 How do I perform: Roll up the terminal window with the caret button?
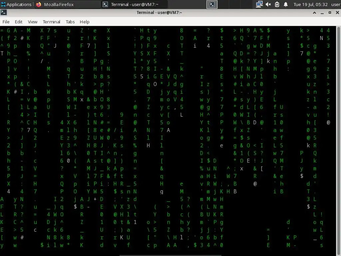click(x=314, y=13)
